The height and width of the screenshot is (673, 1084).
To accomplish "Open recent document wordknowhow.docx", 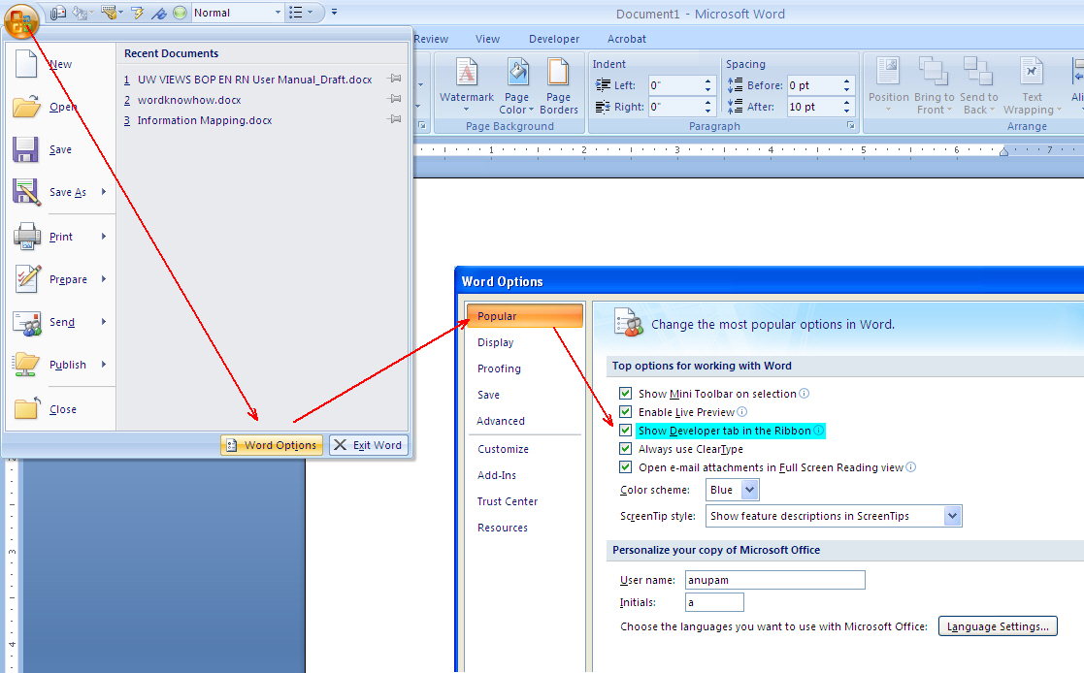I will click(x=189, y=100).
